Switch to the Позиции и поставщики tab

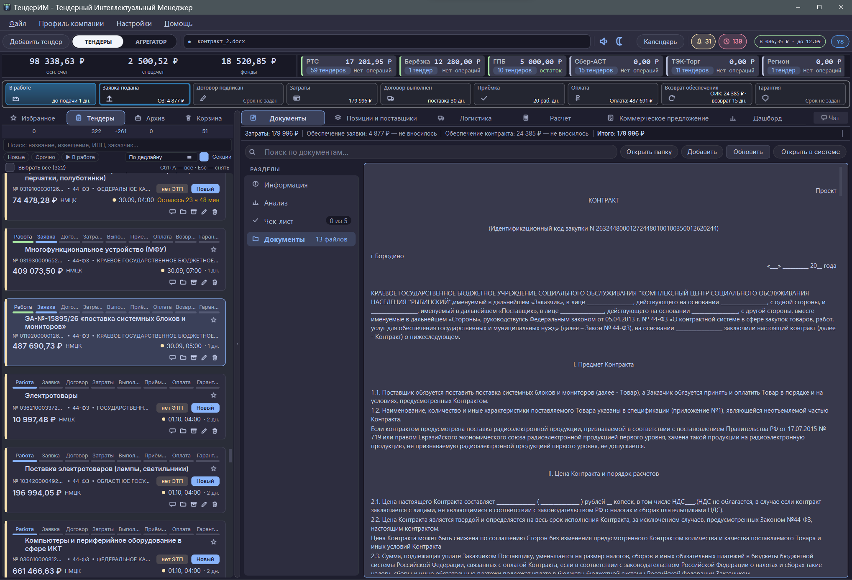[376, 118]
